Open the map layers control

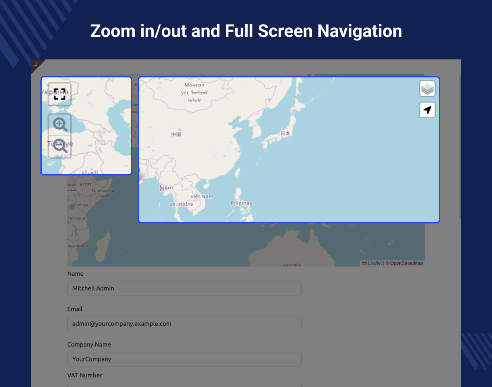point(427,88)
